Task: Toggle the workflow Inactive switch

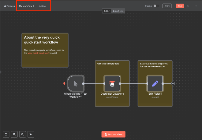Action: coord(156,6)
